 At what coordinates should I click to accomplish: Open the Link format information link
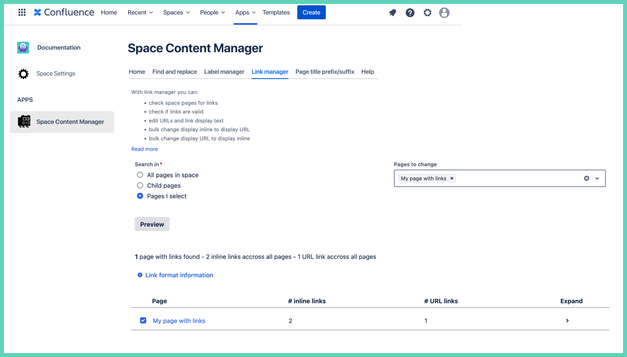(x=179, y=275)
